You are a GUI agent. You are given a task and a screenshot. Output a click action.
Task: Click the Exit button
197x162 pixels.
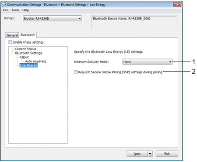167,154
